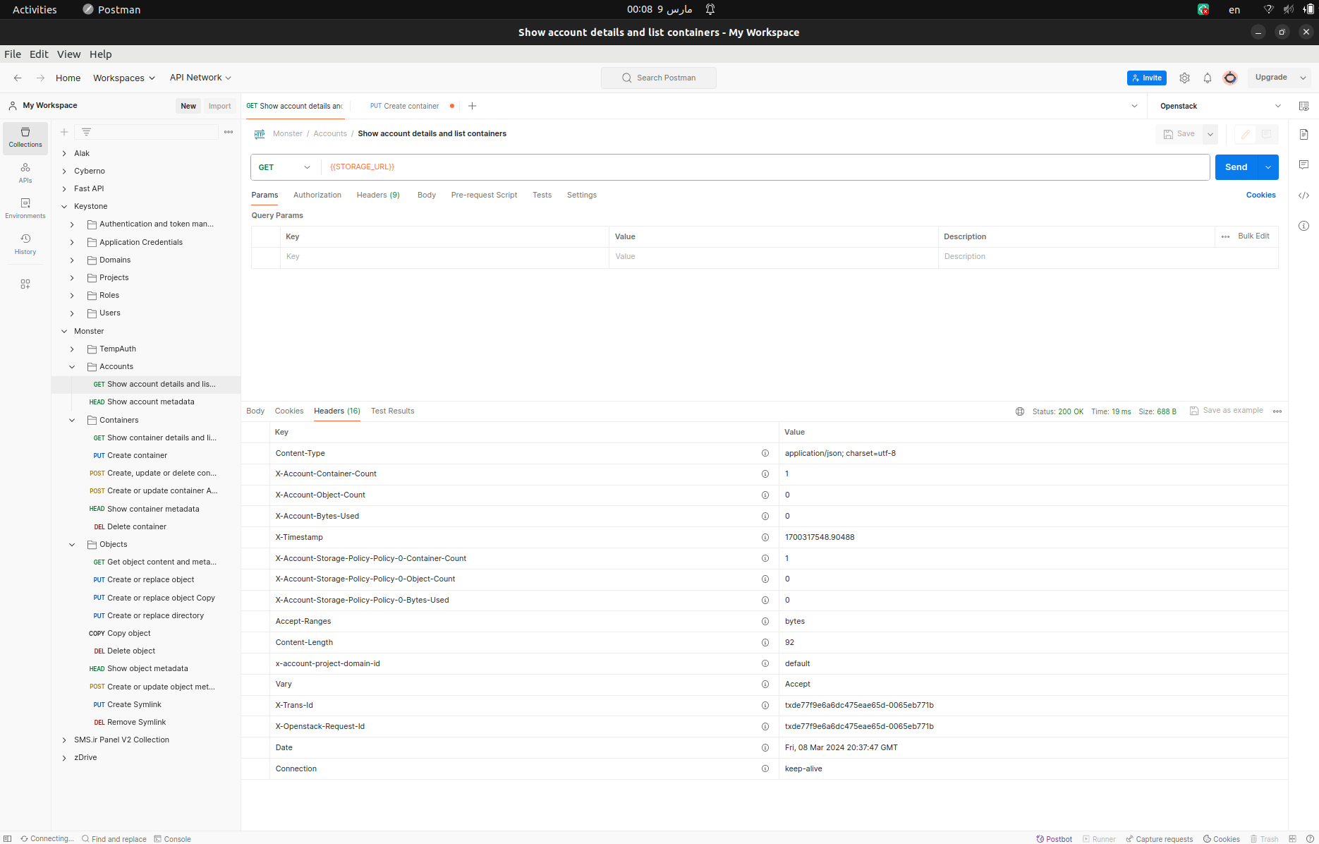Expand the Alak collection

(x=64, y=153)
